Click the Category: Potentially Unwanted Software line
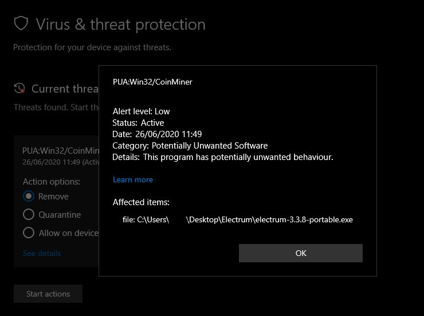This screenshot has height=316, width=424. tap(190, 146)
